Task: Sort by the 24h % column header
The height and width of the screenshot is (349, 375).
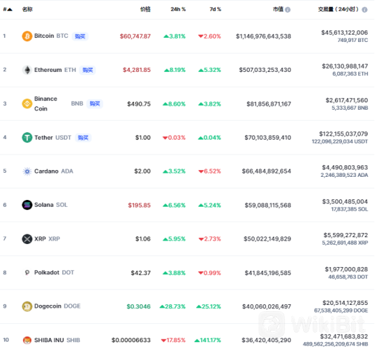Action: point(178,9)
